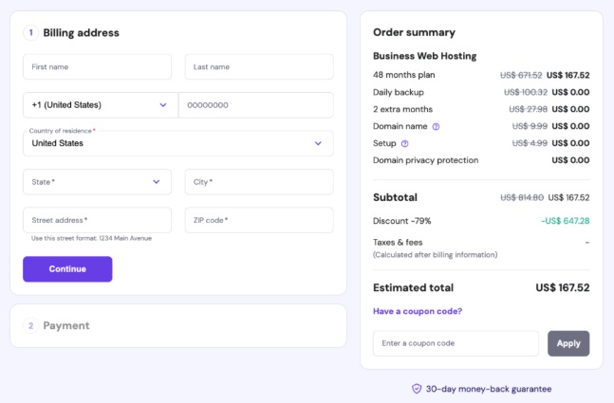
Task: Select the phone number input field
Action: point(256,105)
